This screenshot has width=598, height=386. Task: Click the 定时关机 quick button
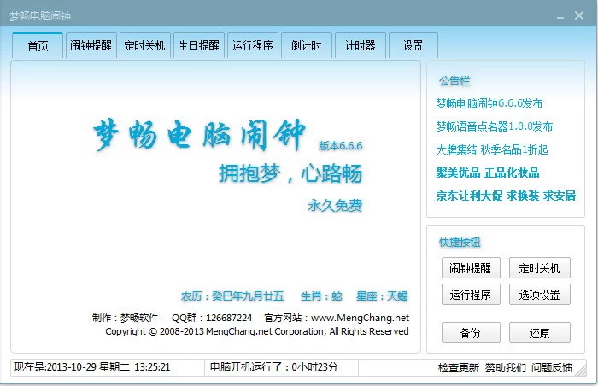point(540,268)
